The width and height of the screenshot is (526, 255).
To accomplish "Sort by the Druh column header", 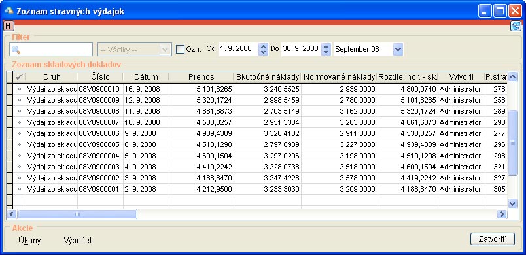I will click(x=52, y=77).
